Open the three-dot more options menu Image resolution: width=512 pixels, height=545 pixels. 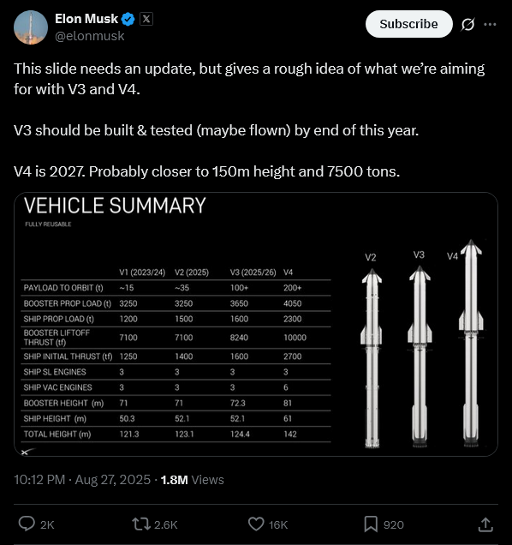(x=490, y=24)
